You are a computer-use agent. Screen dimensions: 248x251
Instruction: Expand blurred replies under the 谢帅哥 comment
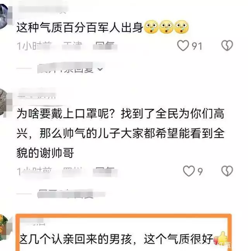[x=71, y=194]
